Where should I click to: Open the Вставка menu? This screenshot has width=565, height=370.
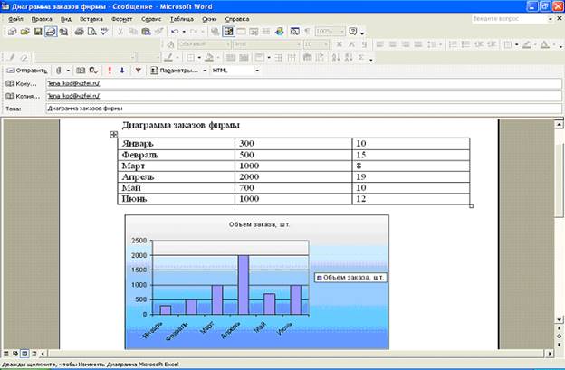point(91,18)
